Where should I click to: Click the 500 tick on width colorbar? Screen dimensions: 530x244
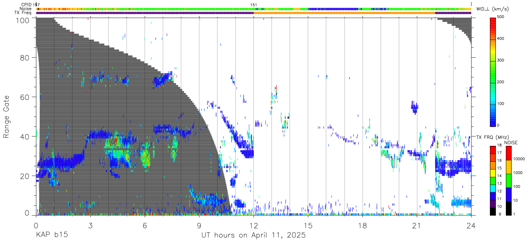(502, 17)
